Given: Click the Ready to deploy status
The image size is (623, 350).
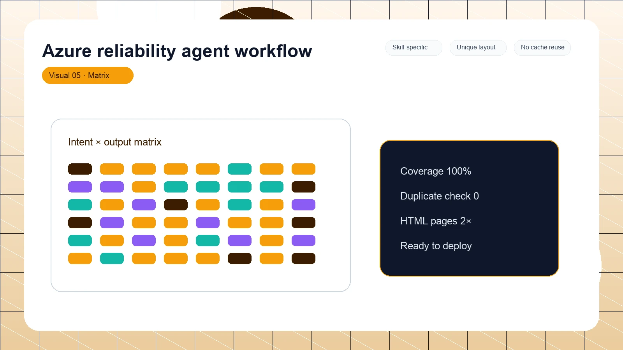Looking at the screenshot, I should (x=436, y=246).
